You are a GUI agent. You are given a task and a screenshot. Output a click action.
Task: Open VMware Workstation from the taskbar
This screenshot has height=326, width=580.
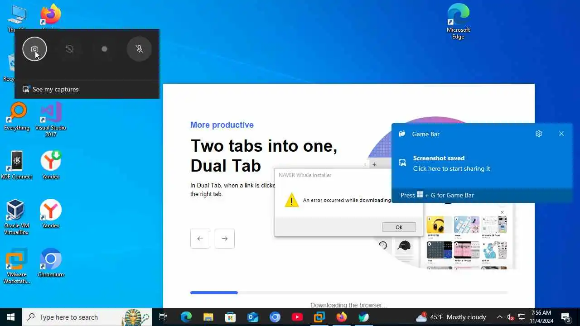tap(319, 317)
